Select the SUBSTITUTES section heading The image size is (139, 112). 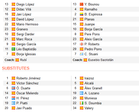click(x=16, y=68)
